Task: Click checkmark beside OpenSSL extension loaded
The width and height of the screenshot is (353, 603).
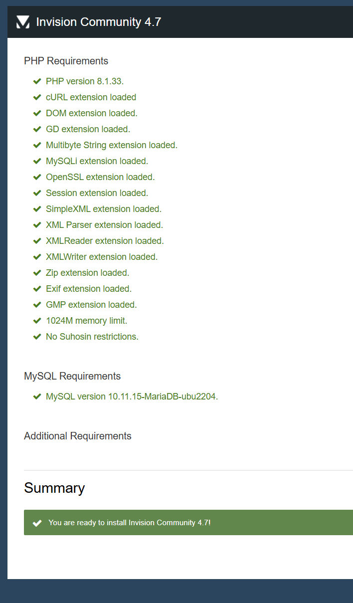Action: point(37,177)
